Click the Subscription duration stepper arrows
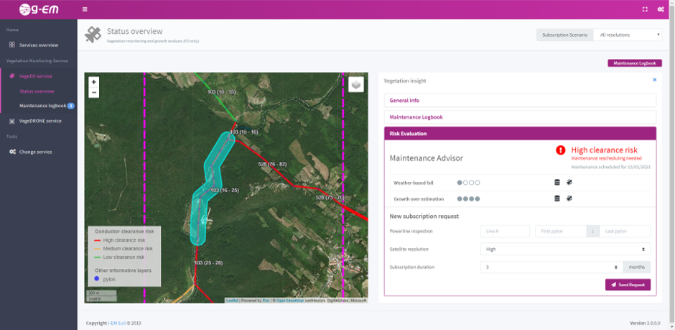Viewport: 675px width, 330px height. (x=616, y=267)
